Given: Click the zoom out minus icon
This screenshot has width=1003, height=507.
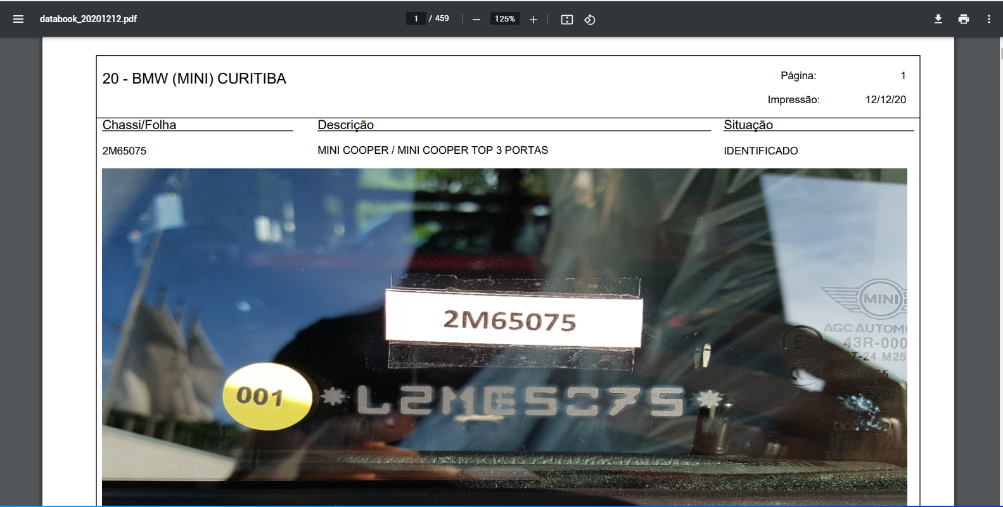Looking at the screenshot, I should coord(476,20).
